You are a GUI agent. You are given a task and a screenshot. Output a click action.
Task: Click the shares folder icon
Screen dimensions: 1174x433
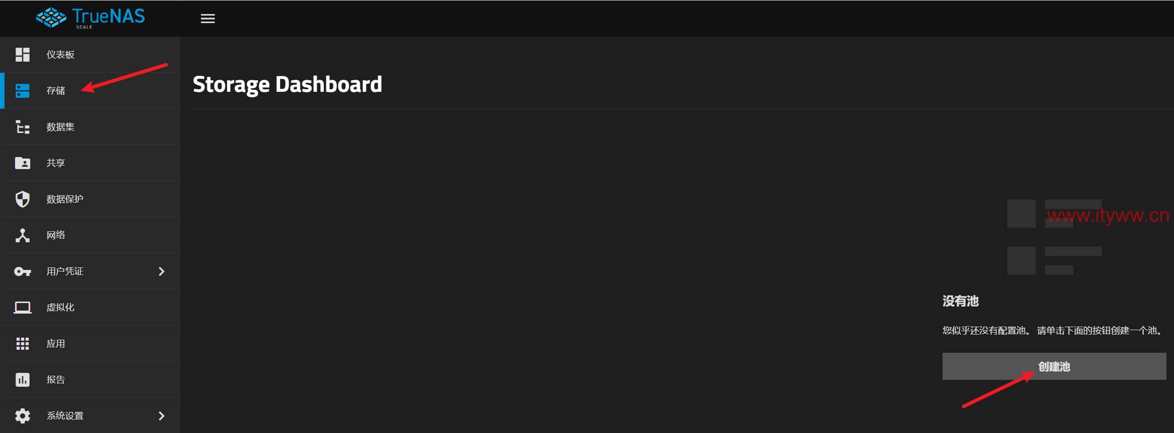pos(23,163)
